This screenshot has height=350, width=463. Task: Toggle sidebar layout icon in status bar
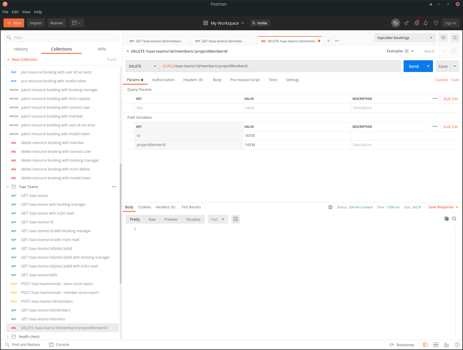(425, 345)
